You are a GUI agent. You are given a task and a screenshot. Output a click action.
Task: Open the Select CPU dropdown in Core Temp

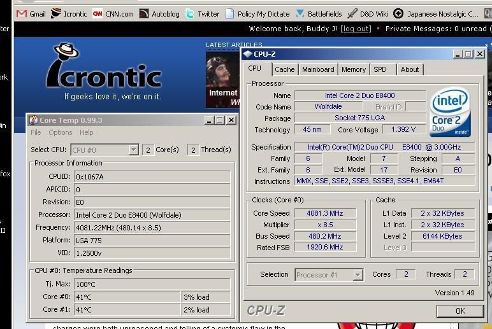point(133,150)
